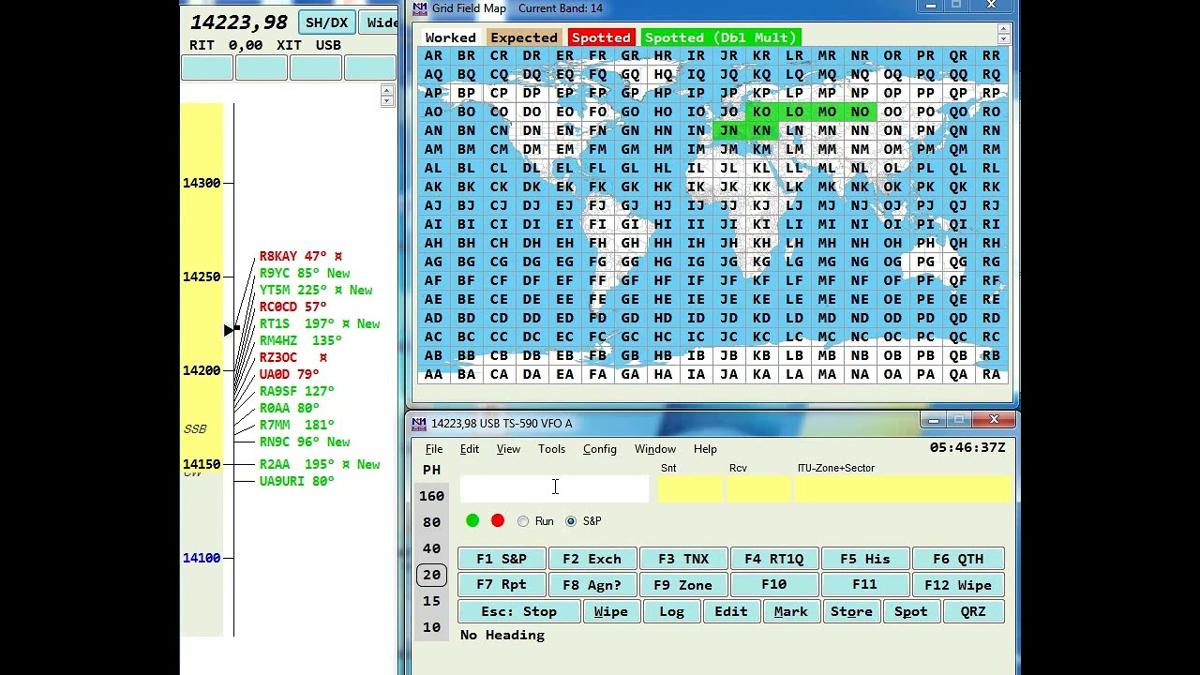The height and width of the screenshot is (675, 1200).
Task: Click the F11 button
Action: [x=865, y=585]
